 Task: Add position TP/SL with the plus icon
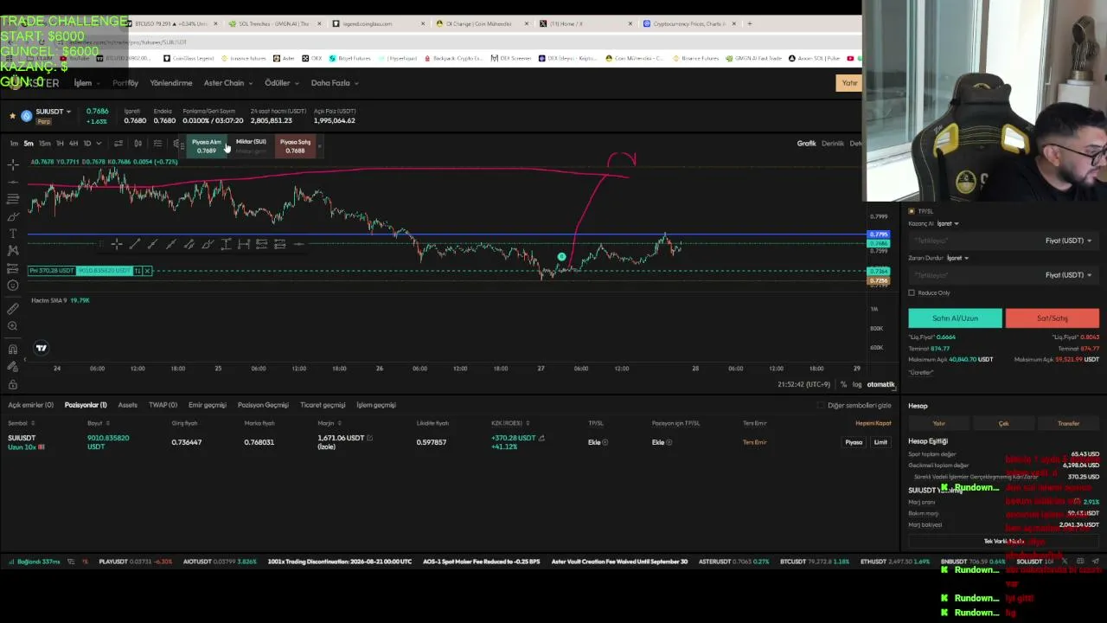coord(669,442)
